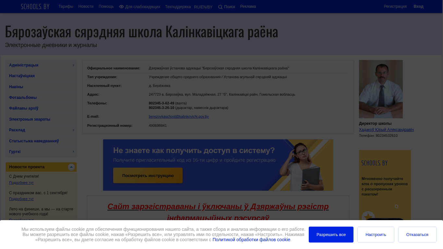Click the red heading Сайт зарэгістраваны і ўключаны
This screenshot has height=249, width=443.
pyautogui.click(x=218, y=212)
